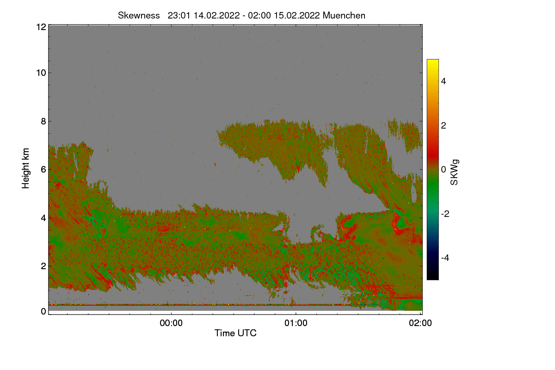Image resolution: width=555 pixels, height=370 pixels.
Task: Click the '02:00' time tick label
Action: (x=421, y=323)
